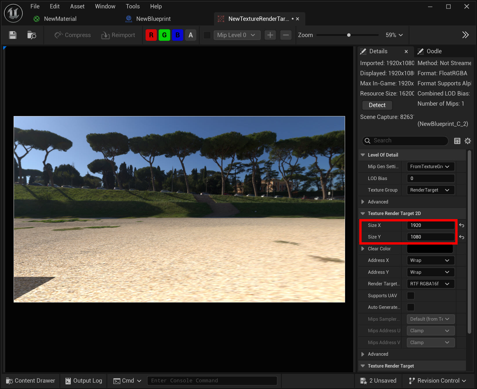
Task: Open the Mip Level 0 dropdown
Action: (x=237, y=35)
